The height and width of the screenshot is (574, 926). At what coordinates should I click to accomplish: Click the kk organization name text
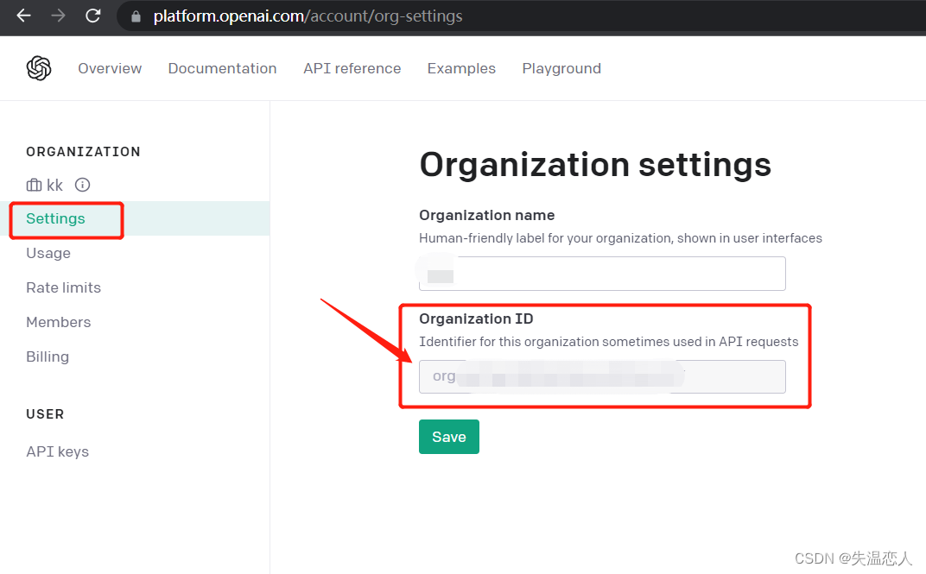[54, 186]
